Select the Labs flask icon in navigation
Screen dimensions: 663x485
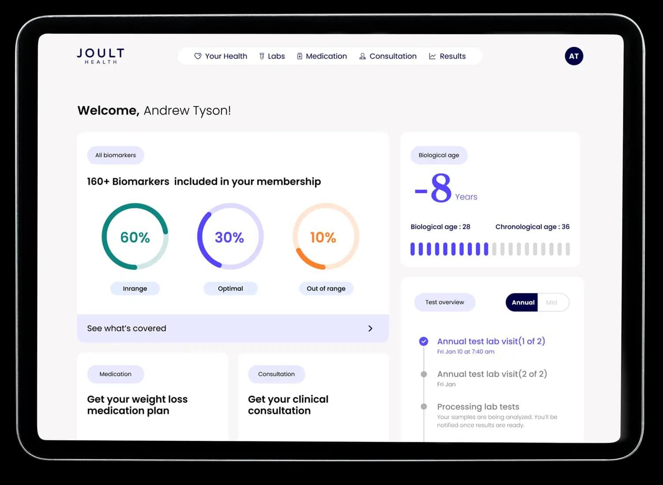pos(261,56)
